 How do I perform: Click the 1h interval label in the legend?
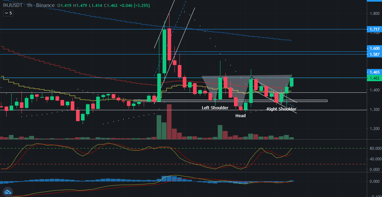[x=29, y=5]
